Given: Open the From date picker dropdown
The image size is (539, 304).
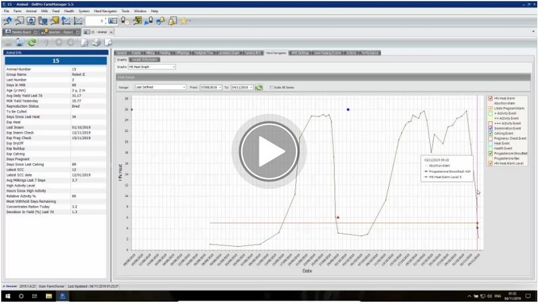Looking at the screenshot, I should tap(221, 87).
